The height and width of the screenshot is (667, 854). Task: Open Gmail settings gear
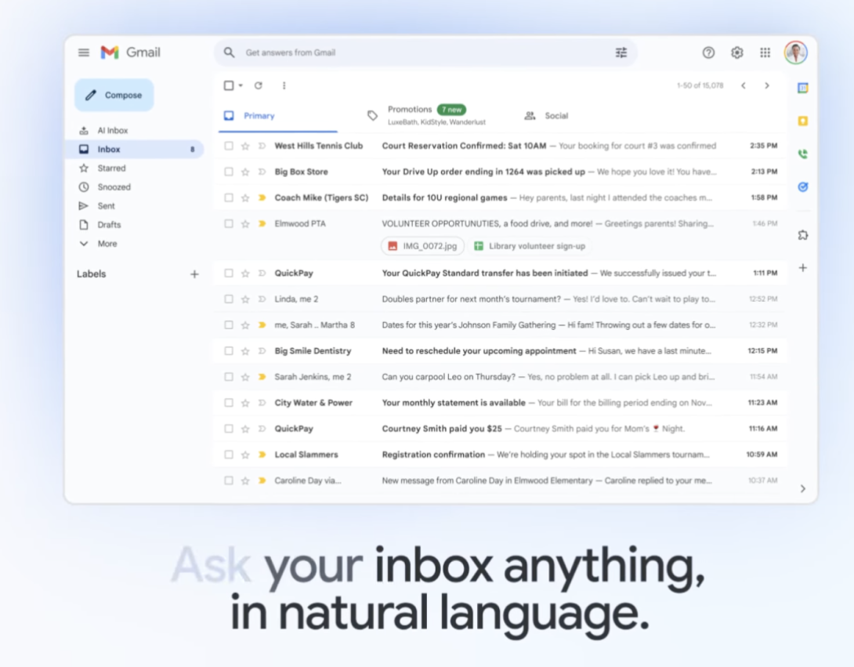tap(736, 53)
